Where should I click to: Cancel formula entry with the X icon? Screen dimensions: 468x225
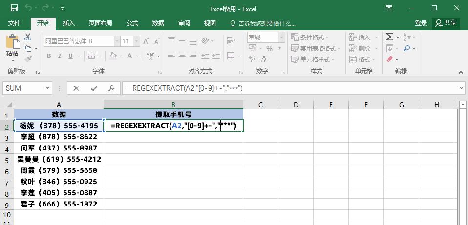(76, 88)
